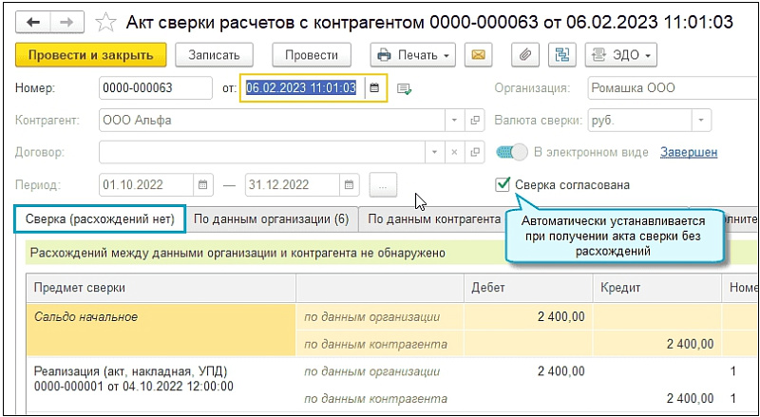Open the Договор dropdown list
Image resolution: width=760 pixels, height=417 pixels.
(434, 152)
